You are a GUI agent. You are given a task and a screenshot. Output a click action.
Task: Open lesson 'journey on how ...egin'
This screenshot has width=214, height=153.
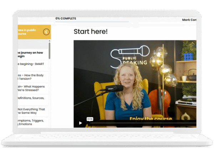[x=33, y=55]
